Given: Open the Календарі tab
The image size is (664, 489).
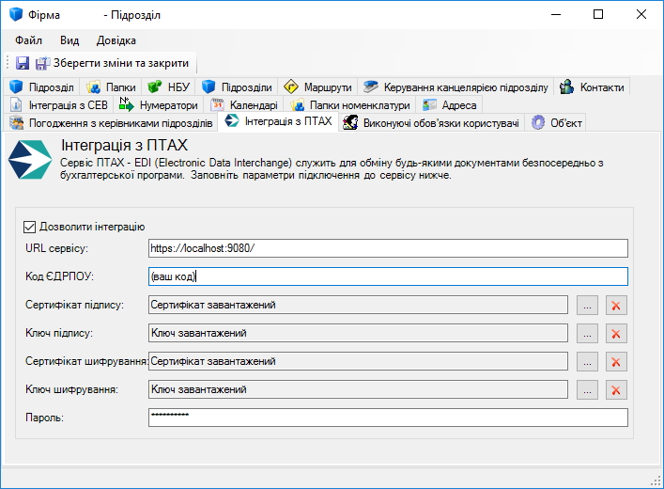Looking at the screenshot, I should tap(244, 104).
